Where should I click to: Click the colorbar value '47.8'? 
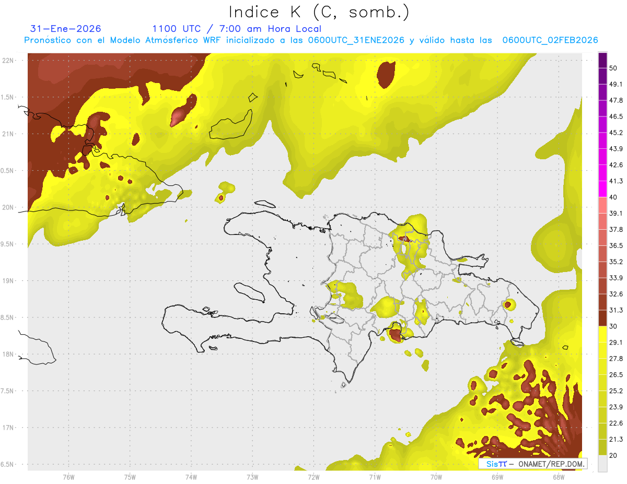pos(616,100)
